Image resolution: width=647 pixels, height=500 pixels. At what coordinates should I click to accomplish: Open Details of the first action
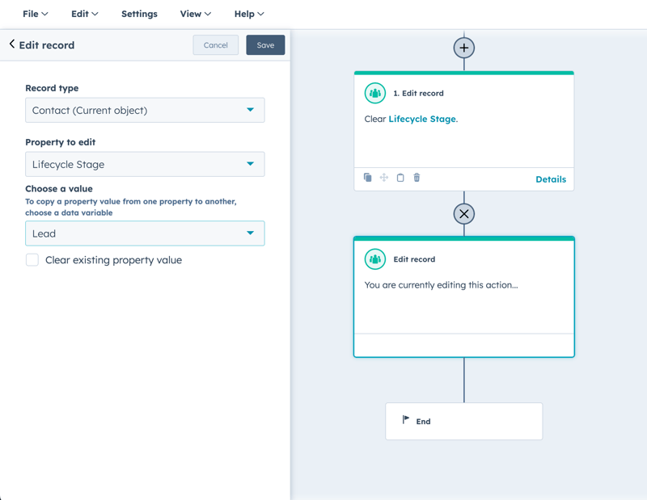coord(551,179)
